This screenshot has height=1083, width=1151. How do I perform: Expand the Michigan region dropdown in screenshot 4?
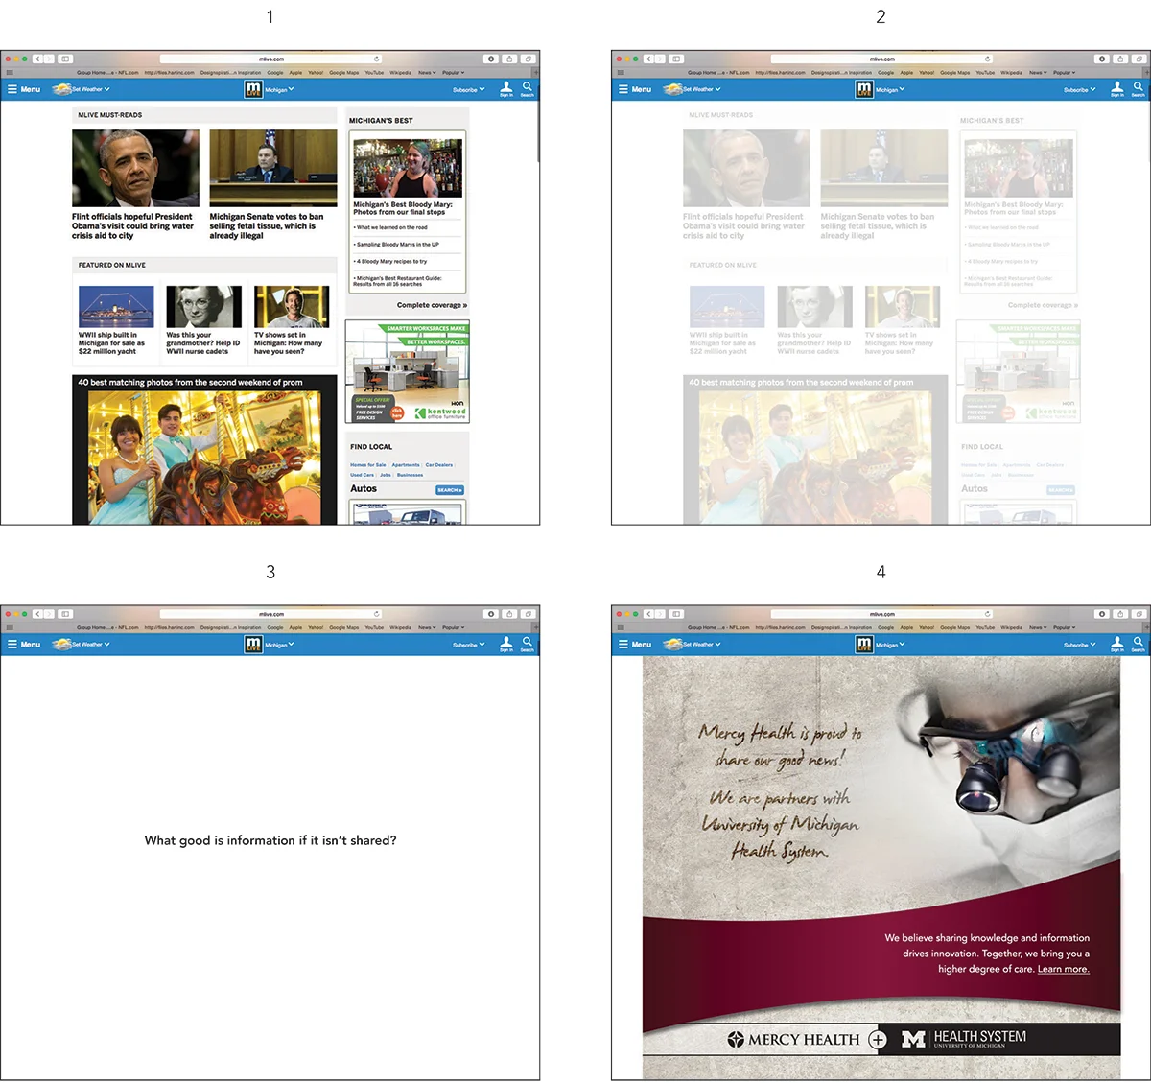click(890, 646)
